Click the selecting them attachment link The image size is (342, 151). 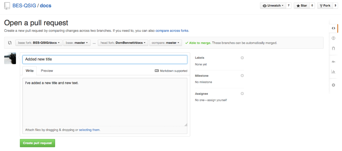pyautogui.click(x=89, y=130)
